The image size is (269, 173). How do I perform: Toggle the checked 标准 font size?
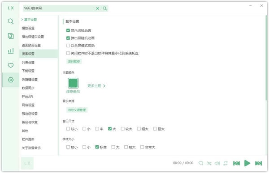[97, 147]
